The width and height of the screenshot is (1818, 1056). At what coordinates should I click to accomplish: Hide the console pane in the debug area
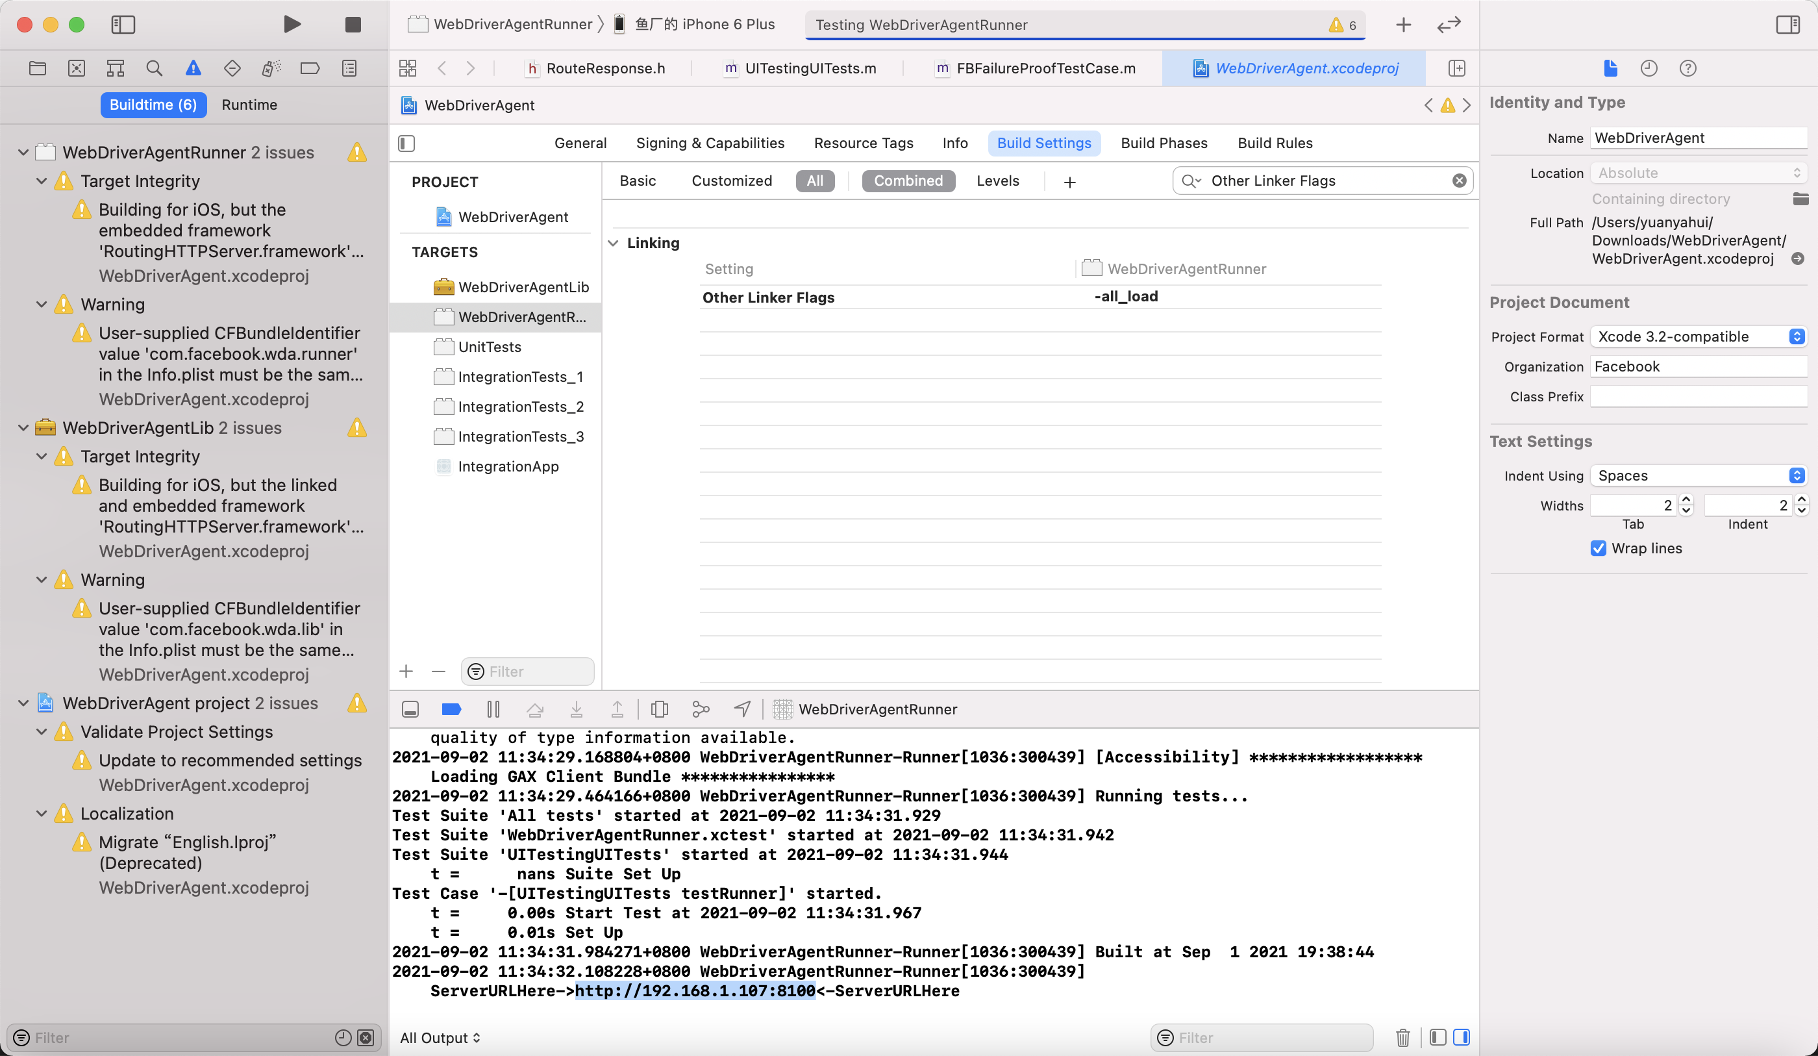(x=1462, y=1037)
